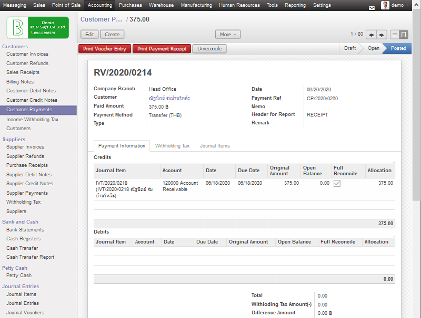This screenshot has width=421, height=318.
Task: Go to next record arrow
Action: (382, 35)
